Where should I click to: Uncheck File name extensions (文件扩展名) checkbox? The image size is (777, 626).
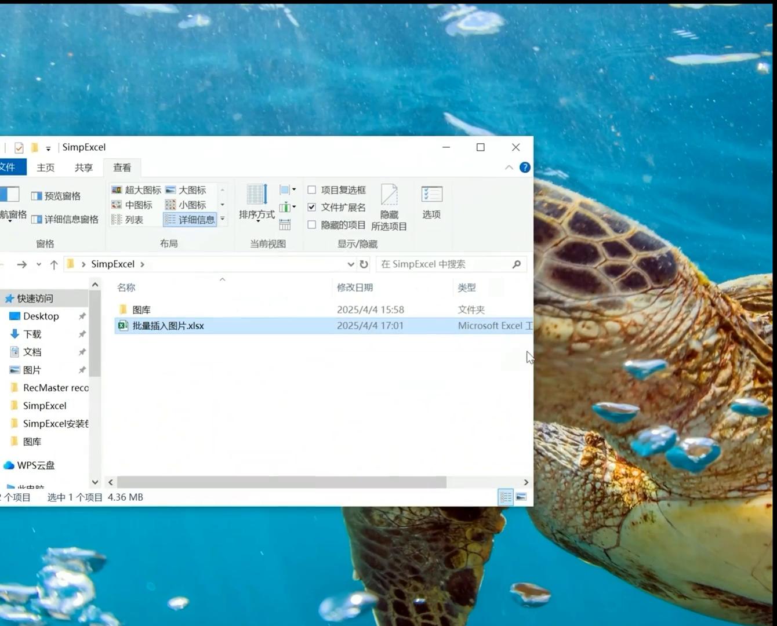click(x=312, y=207)
